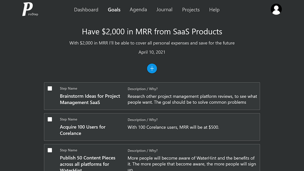Click the goal title about $2,000 MRR
The height and width of the screenshot is (171, 304).
pyautogui.click(x=152, y=31)
